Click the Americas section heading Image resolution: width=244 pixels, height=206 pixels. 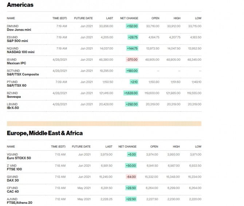pos(20,5)
